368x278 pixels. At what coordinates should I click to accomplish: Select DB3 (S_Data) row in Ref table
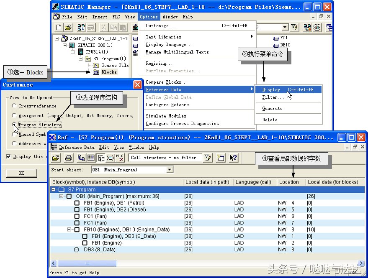point(208,250)
